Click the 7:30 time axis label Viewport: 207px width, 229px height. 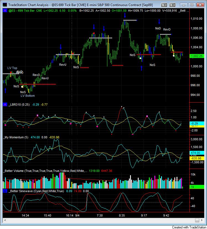tap(100, 215)
